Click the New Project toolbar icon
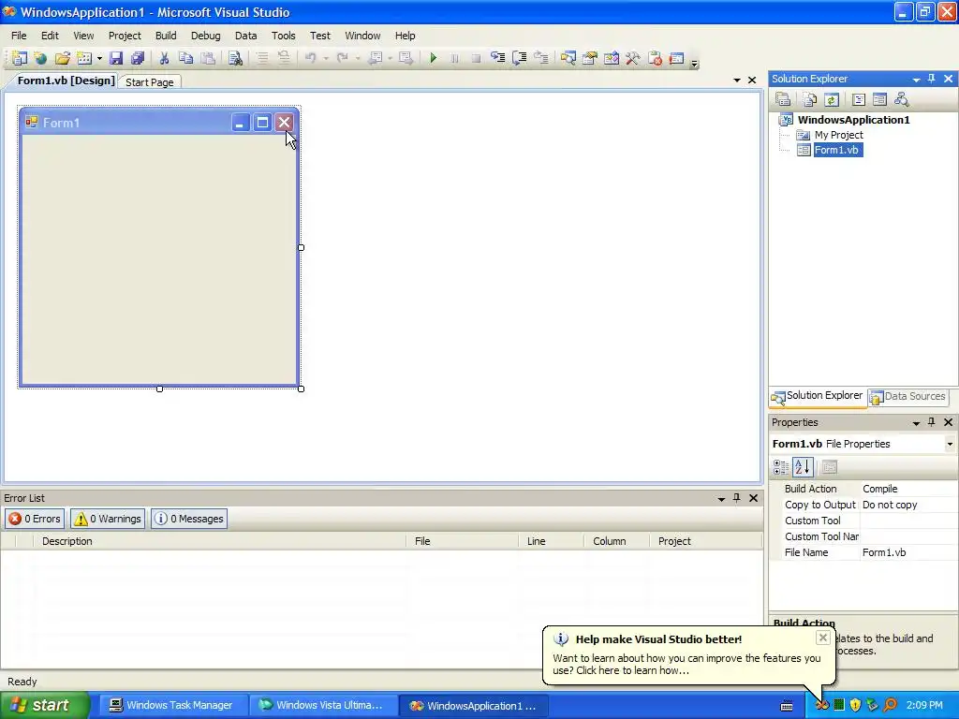The width and height of the screenshot is (959, 719). click(x=20, y=58)
